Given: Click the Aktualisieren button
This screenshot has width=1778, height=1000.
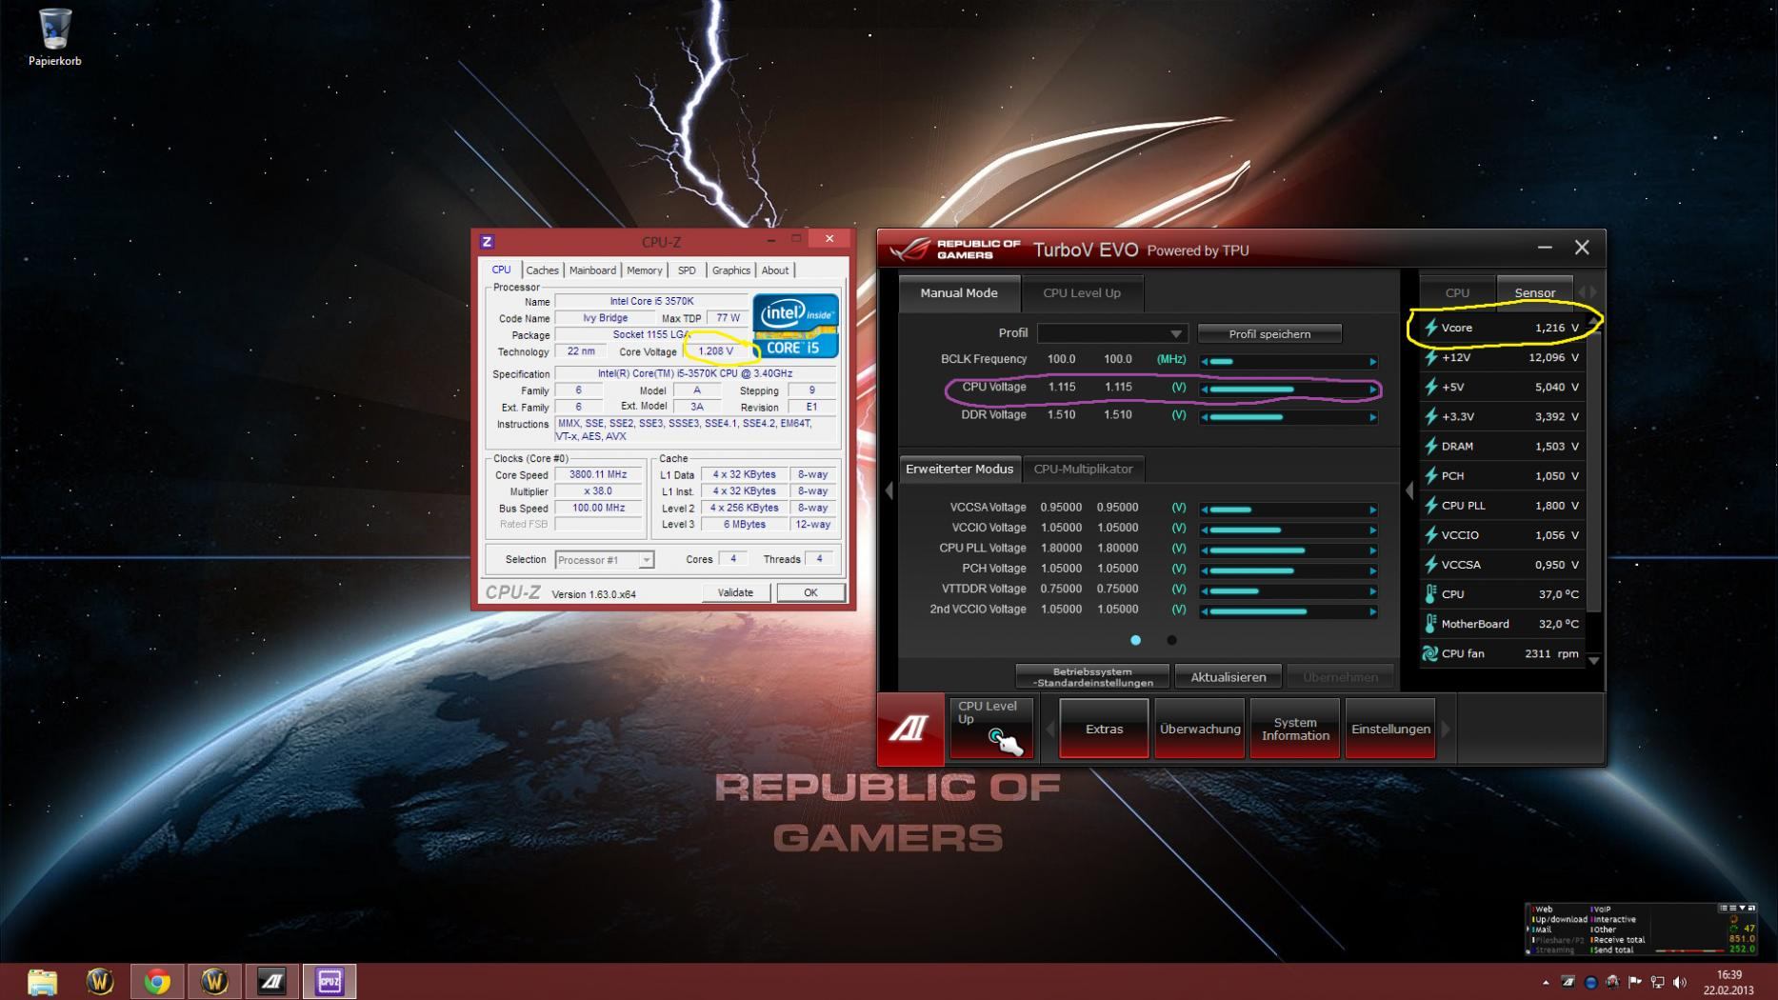Looking at the screenshot, I should point(1229,677).
